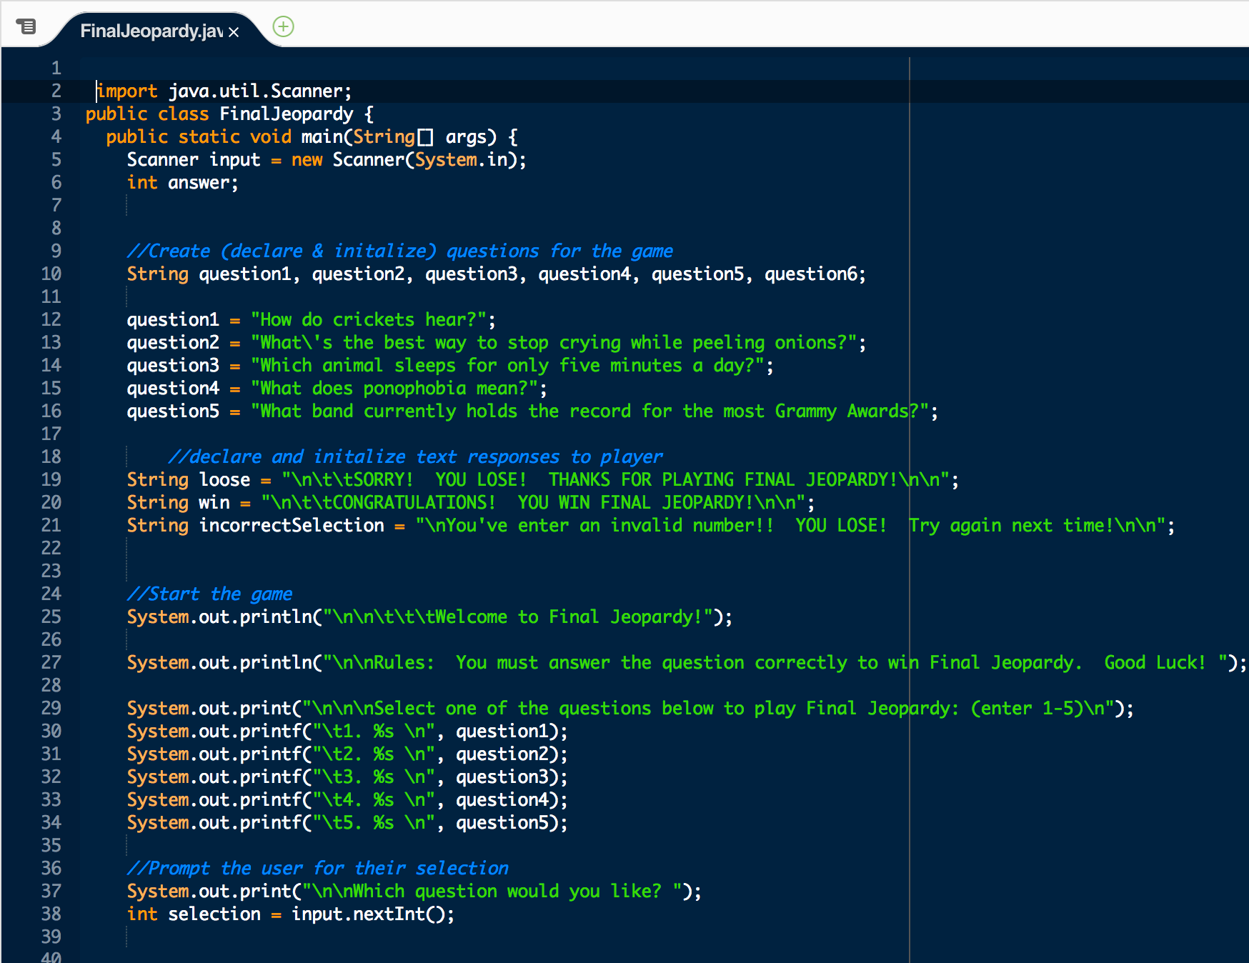
Task: Close the FinalJeopardy.java tab
Action: [234, 32]
